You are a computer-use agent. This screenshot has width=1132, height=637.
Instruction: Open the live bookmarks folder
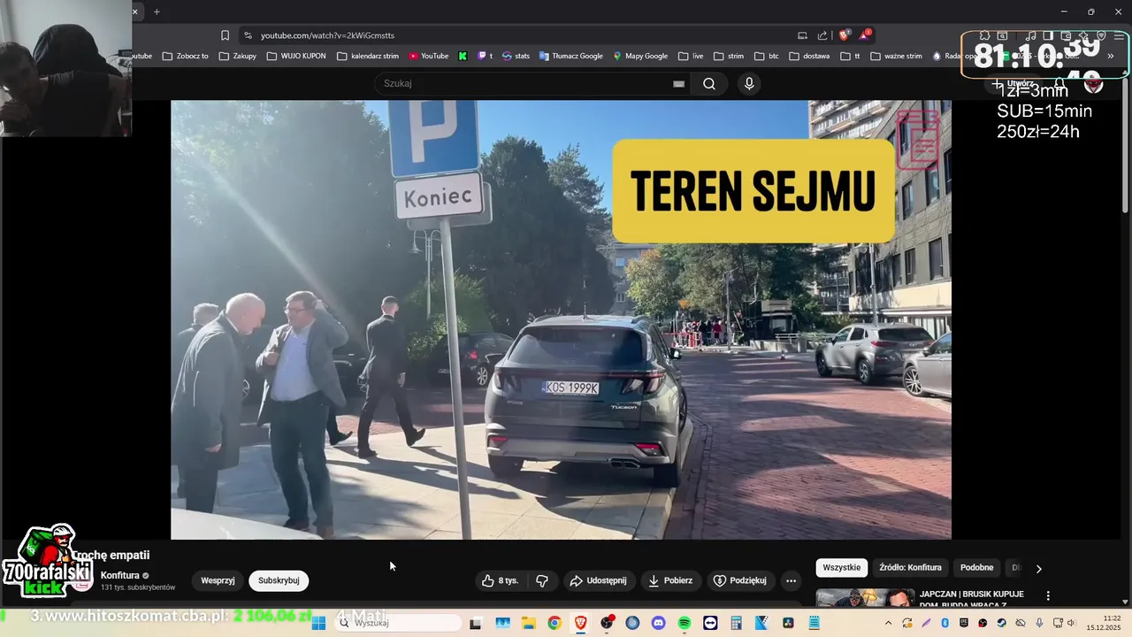click(x=691, y=56)
